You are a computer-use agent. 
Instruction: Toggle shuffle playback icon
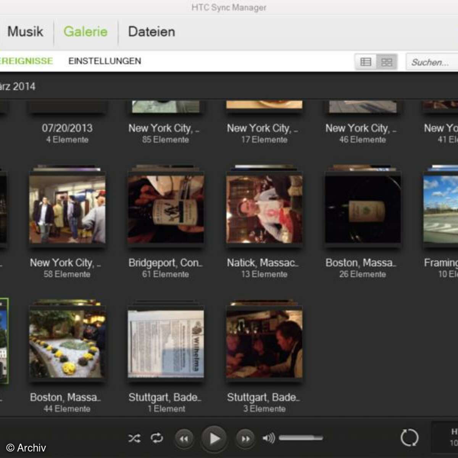[134, 438]
